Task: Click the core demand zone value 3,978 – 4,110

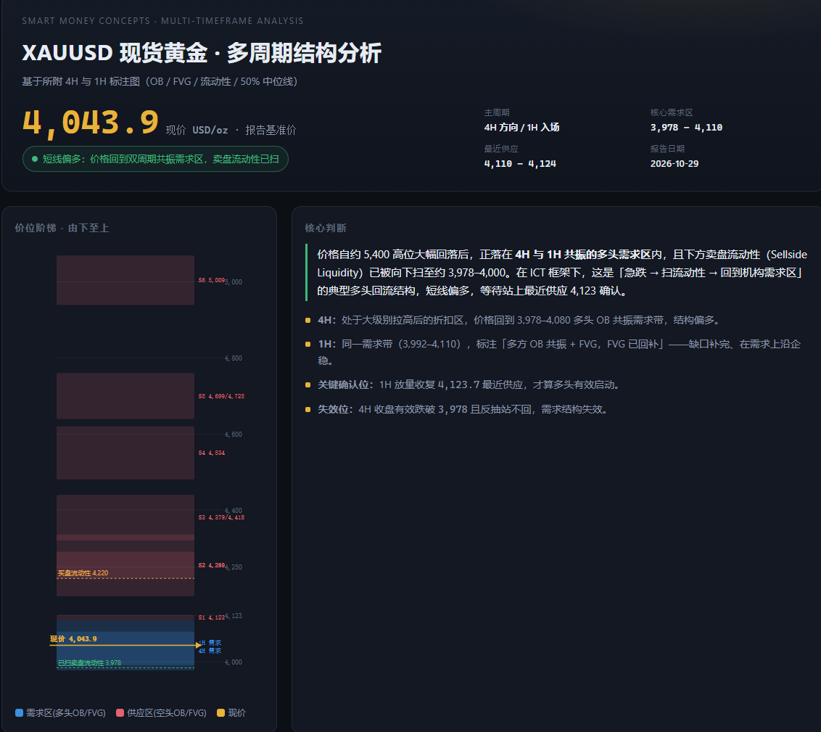Action: [x=686, y=127]
